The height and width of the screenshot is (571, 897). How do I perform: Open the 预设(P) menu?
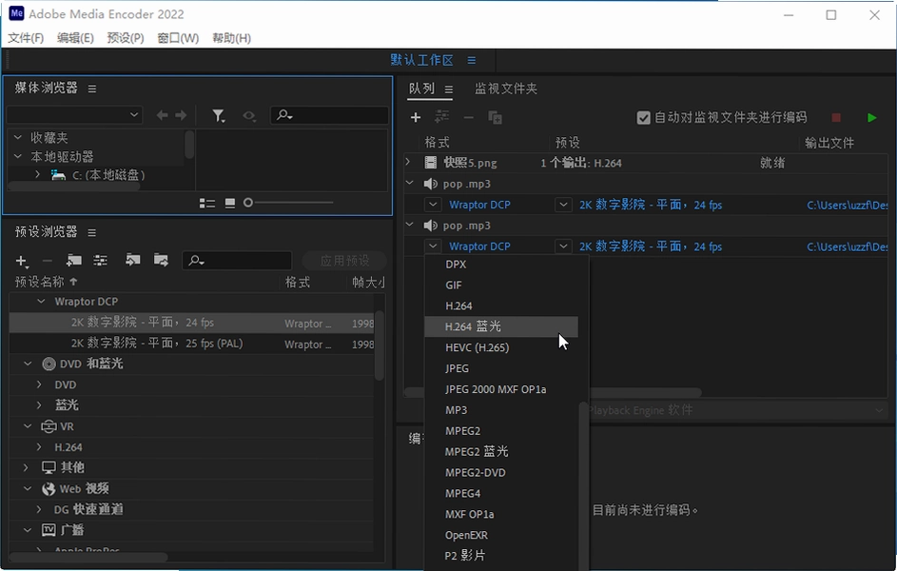point(126,38)
